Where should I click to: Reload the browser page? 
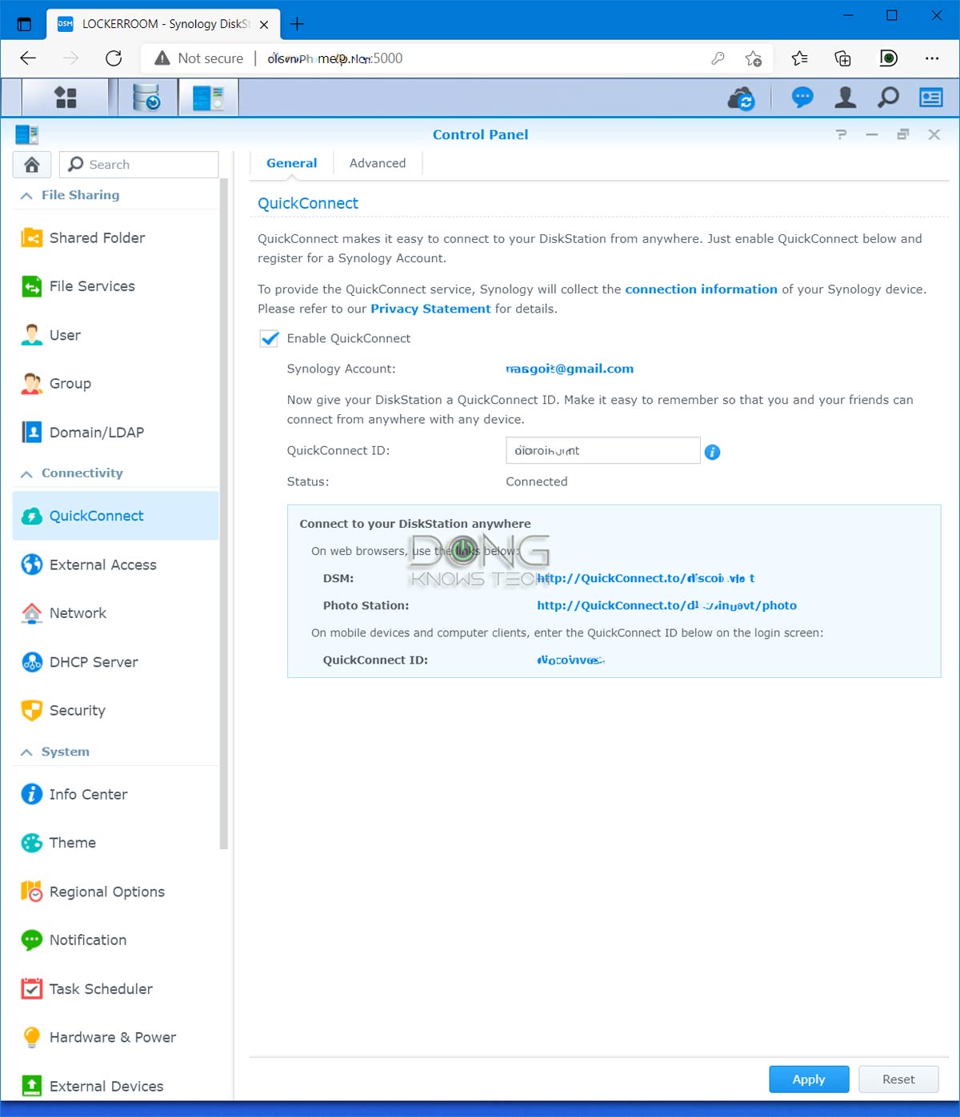point(114,58)
